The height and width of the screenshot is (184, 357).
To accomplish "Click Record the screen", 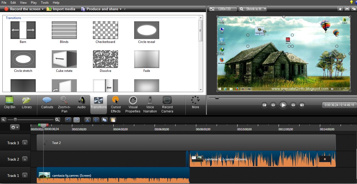I will click(x=22, y=9).
